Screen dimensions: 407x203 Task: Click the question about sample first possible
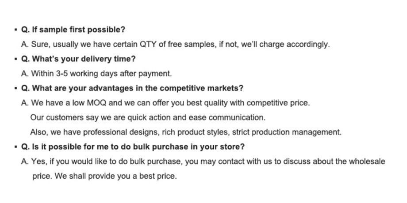point(73,30)
